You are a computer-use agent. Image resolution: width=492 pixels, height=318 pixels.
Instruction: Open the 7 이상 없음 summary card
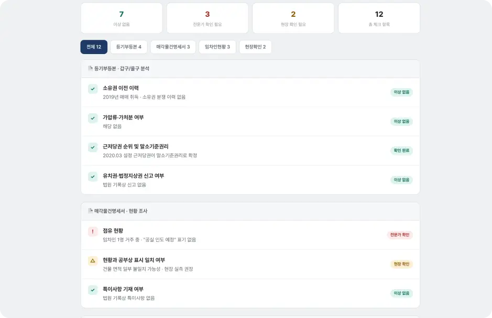point(122,18)
